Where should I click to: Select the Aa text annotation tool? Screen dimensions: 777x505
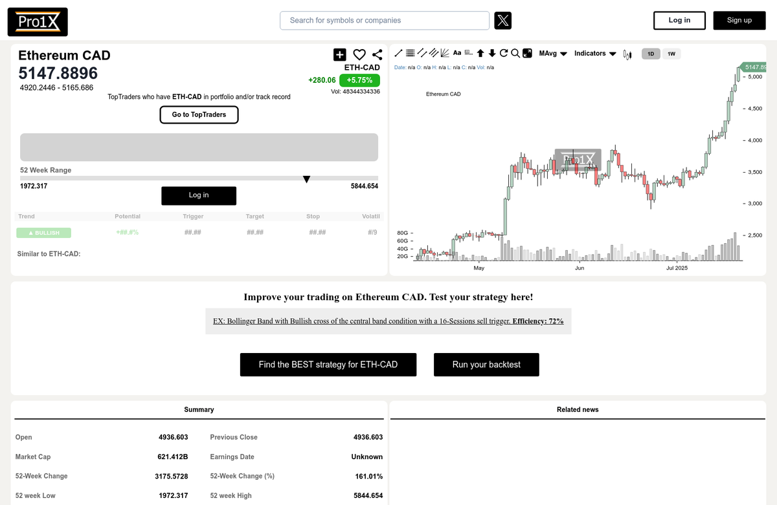point(457,53)
